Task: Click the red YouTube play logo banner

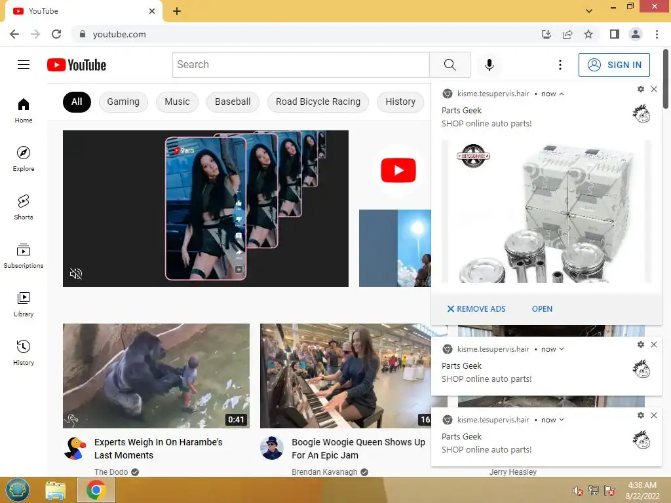Action: pos(398,170)
